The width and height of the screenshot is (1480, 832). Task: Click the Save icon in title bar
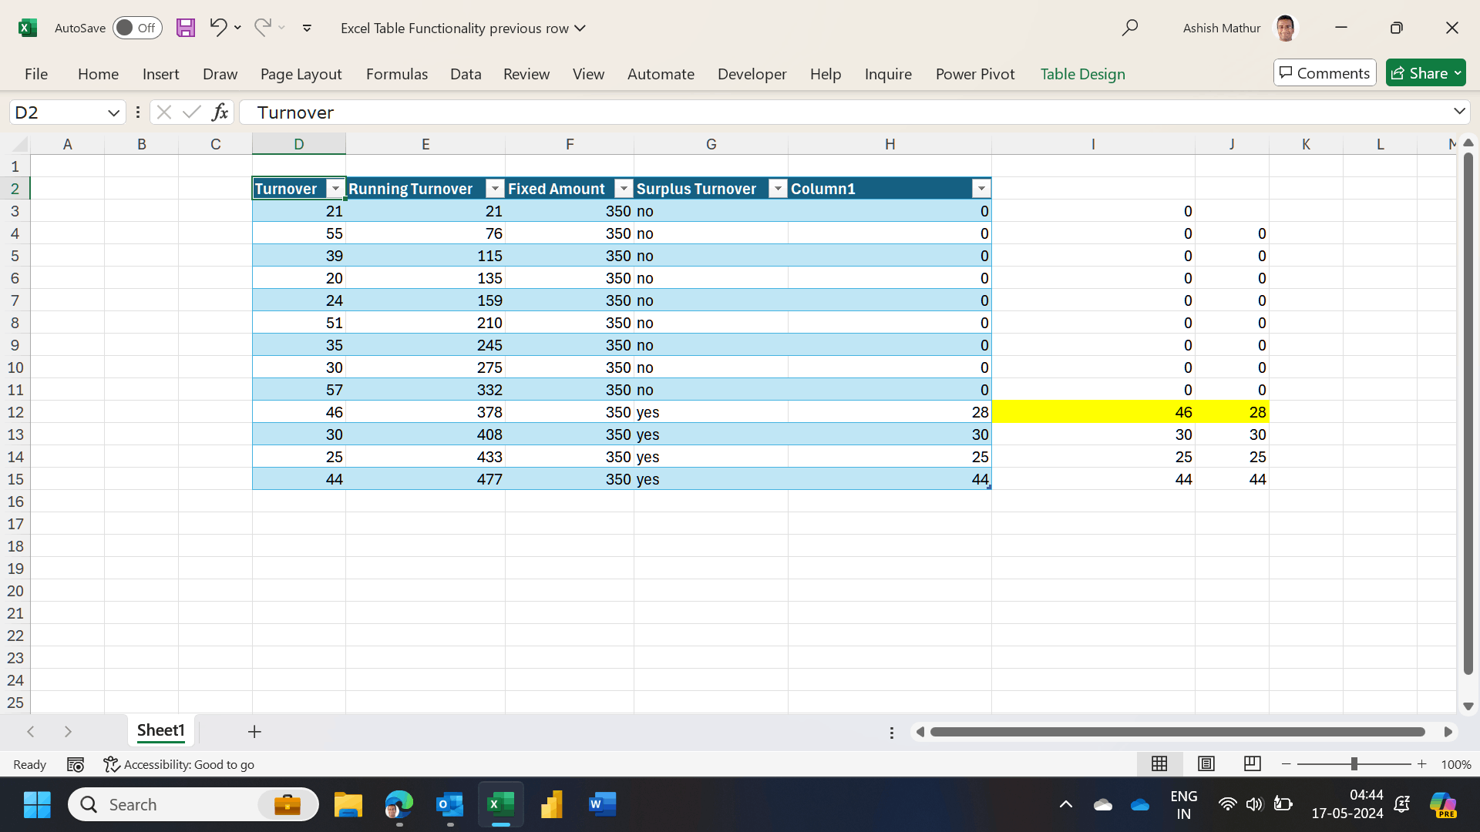coord(185,28)
